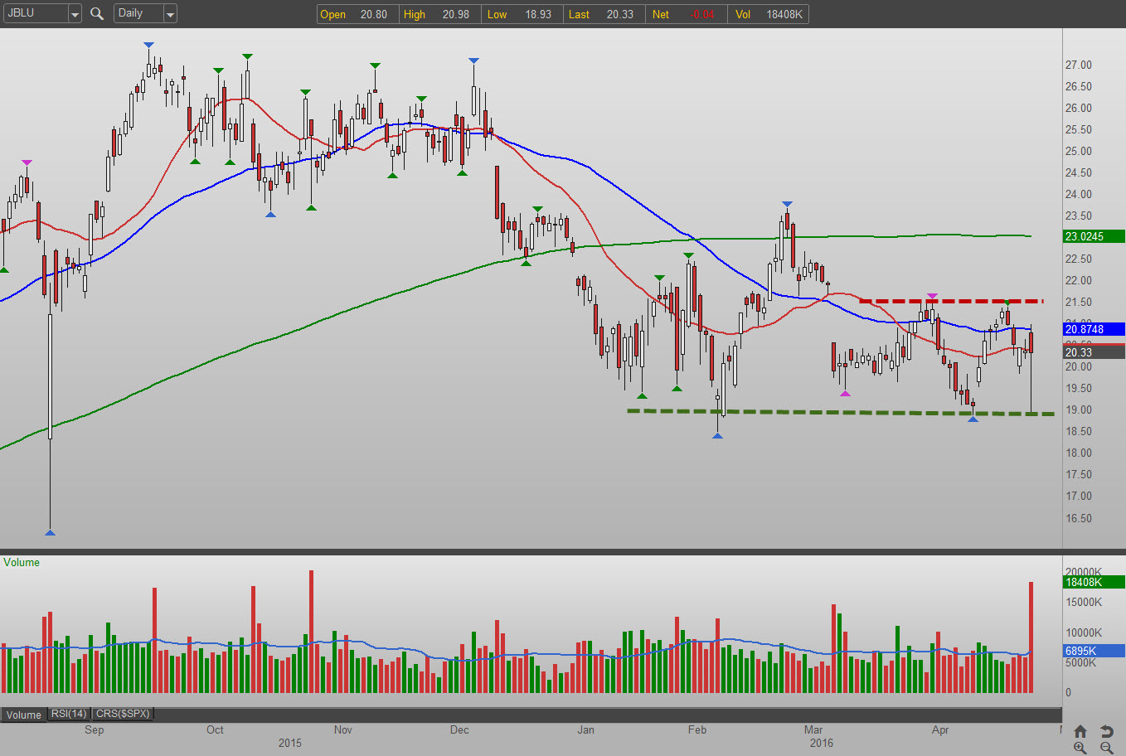Click the green dashed support line near 19.00
The image size is (1126, 756).
(841, 412)
